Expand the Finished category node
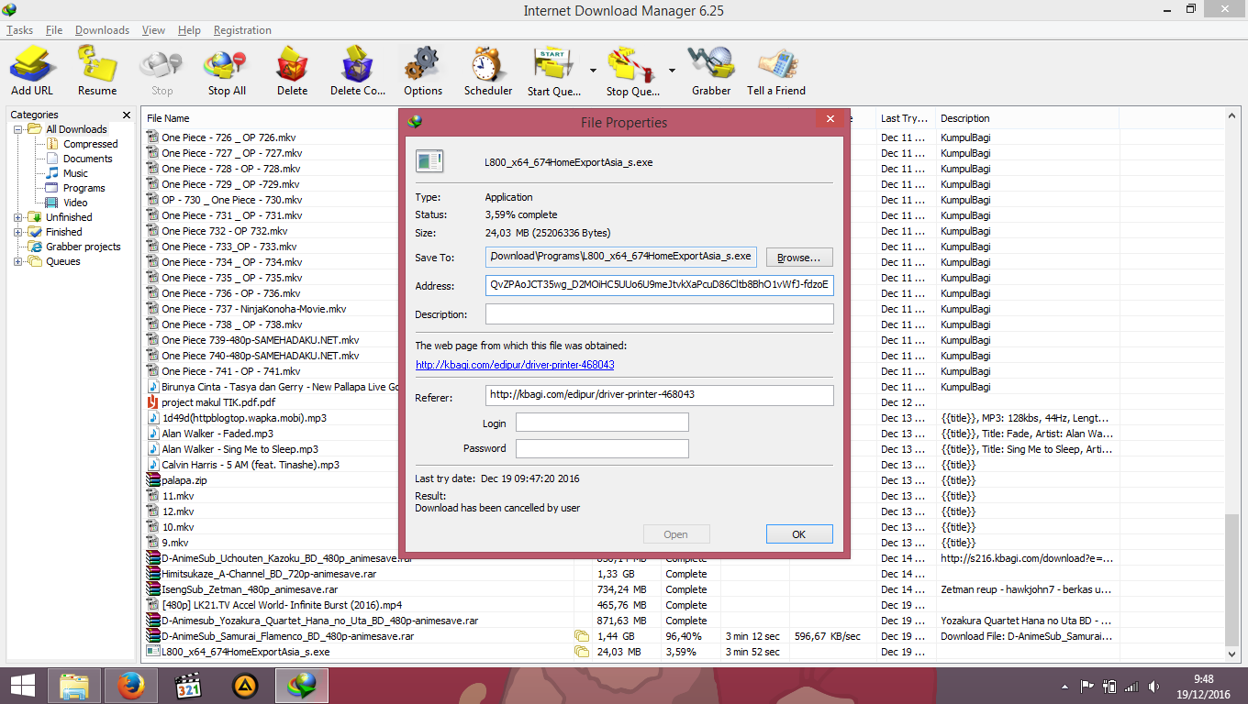The width and height of the screenshot is (1248, 704). [18, 232]
